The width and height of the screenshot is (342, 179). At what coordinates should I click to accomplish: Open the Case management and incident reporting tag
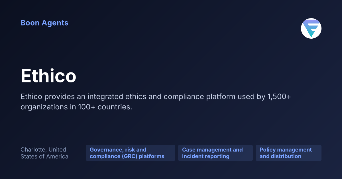(x=215, y=153)
